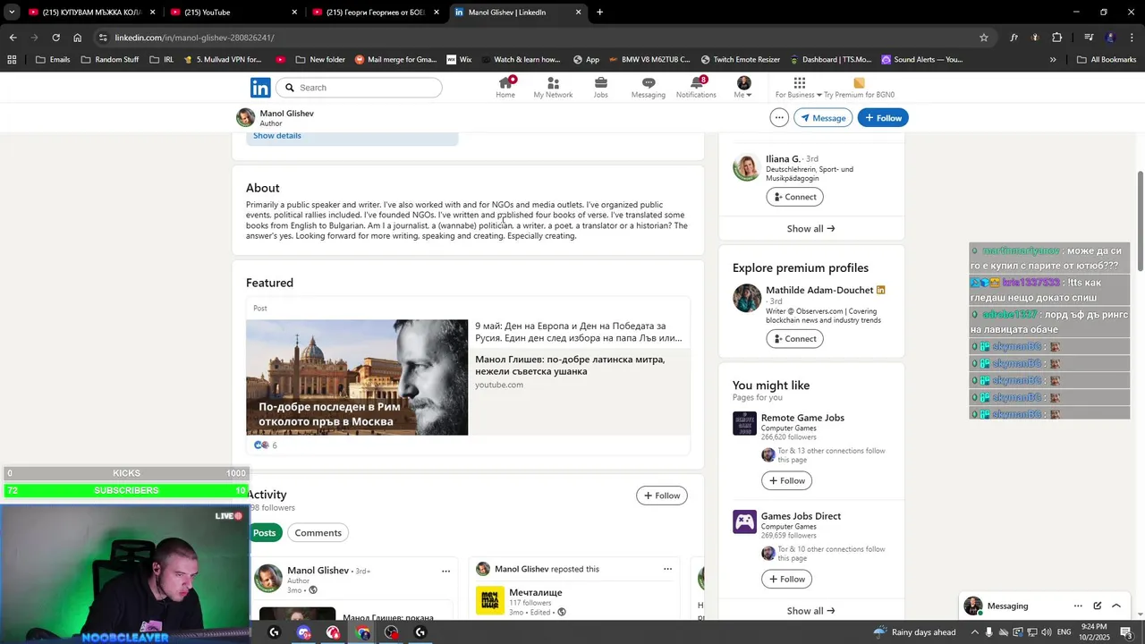The image size is (1145, 644).
Task: Show all pages under You might like
Action: (x=810, y=611)
